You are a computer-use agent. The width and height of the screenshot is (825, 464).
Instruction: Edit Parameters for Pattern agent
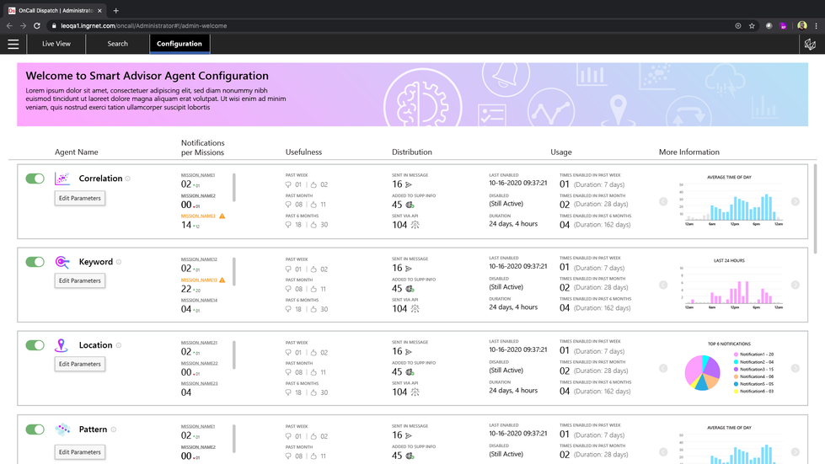pyautogui.click(x=79, y=452)
